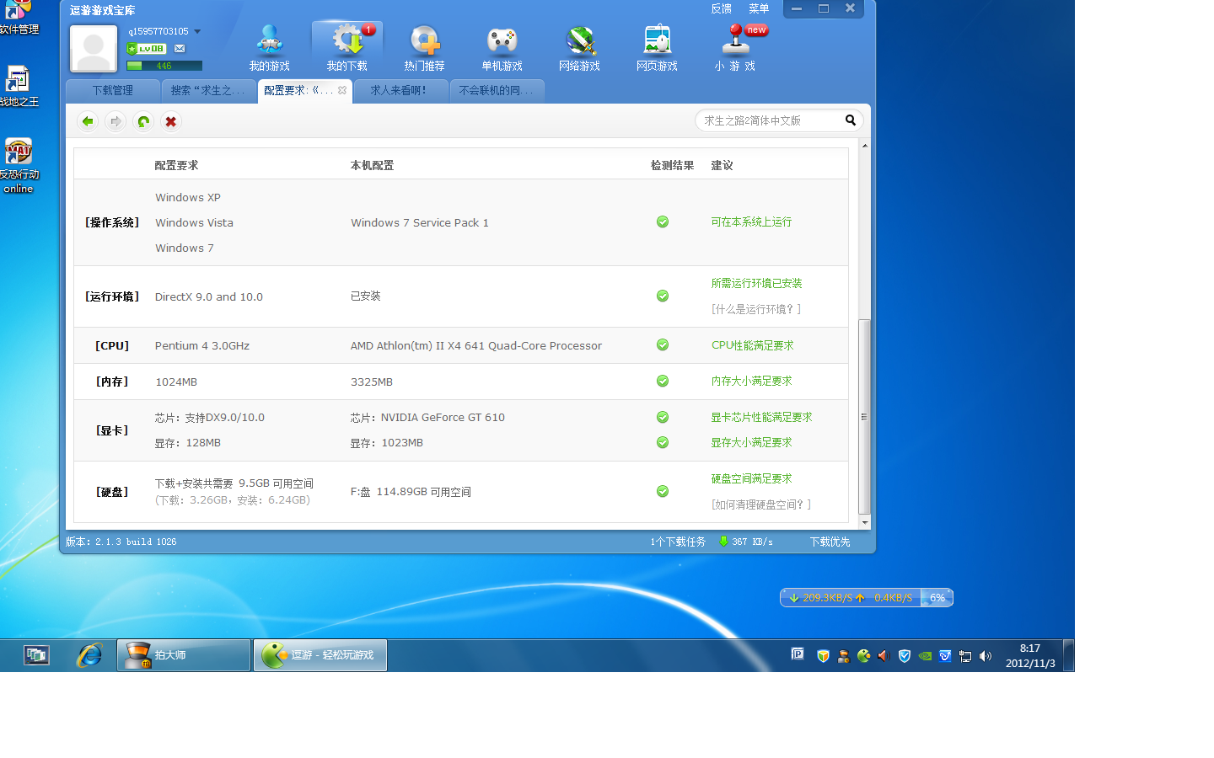Click the scrollbar up arrow
The width and height of the screenshot is (1214, 758).
[x=864, y=146]
